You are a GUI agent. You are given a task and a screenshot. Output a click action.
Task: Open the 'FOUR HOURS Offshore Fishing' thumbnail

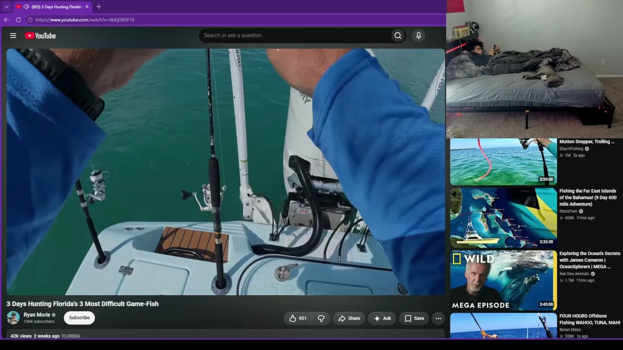(x=503, y=325)
